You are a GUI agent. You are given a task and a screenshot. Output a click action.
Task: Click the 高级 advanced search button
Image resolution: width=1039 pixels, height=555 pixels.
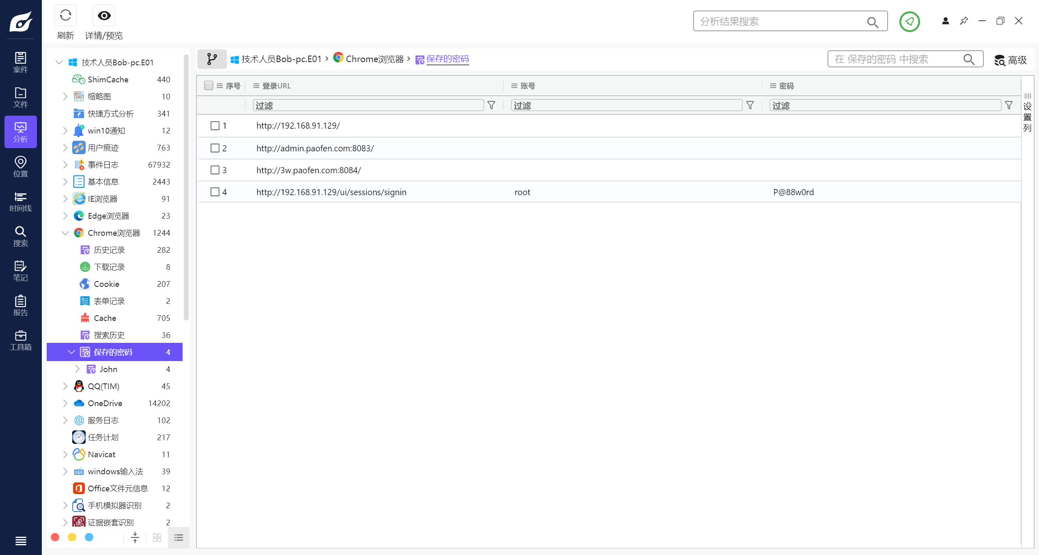[1011, 60]
